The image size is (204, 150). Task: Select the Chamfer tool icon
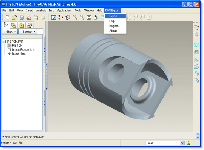[196, 81]
